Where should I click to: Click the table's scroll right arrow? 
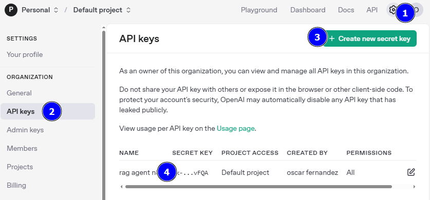(x=414, y=187)
